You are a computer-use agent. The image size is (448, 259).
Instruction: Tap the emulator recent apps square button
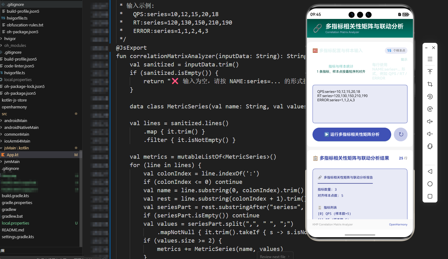click(x=430, y=196)
